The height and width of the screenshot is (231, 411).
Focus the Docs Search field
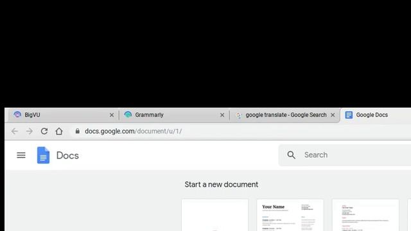tap(345, 155)
